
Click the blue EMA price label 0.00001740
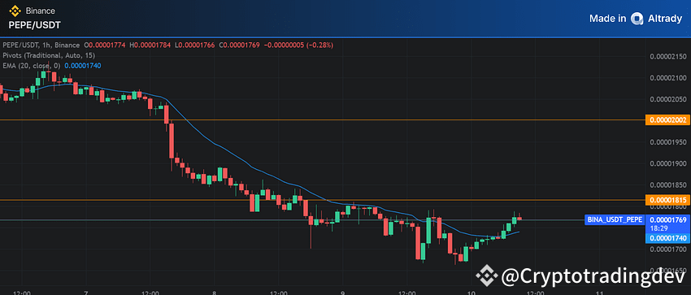click(x=667, y=238)
